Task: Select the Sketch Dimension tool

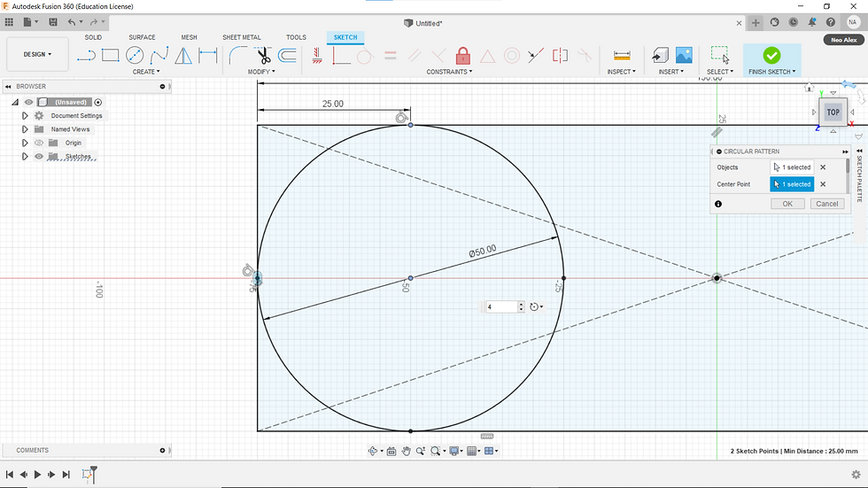Action: [x=207, y=55]
